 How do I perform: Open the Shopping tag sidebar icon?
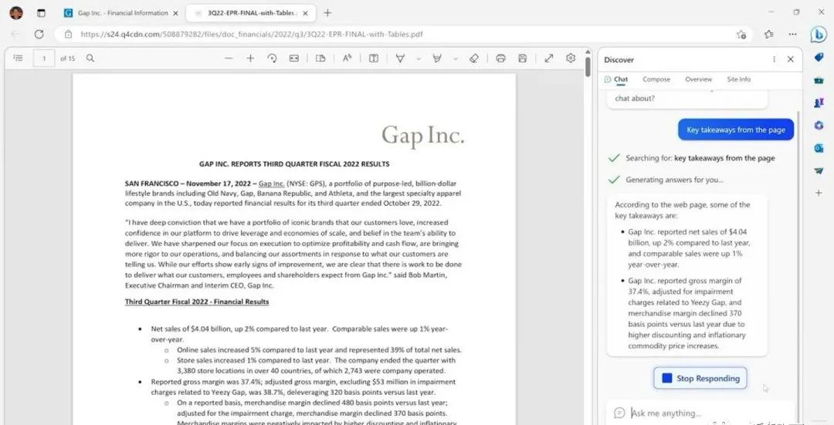tap(819, 57)
